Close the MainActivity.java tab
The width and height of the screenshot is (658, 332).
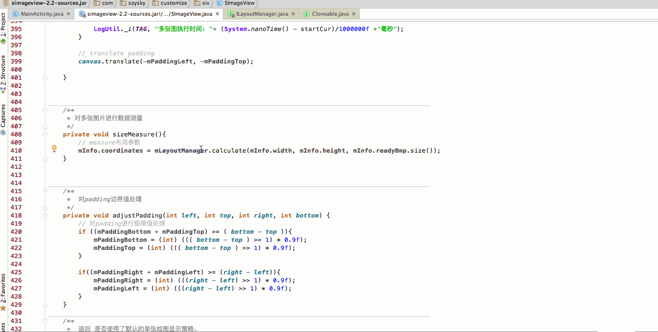click(x=68, y=14)
